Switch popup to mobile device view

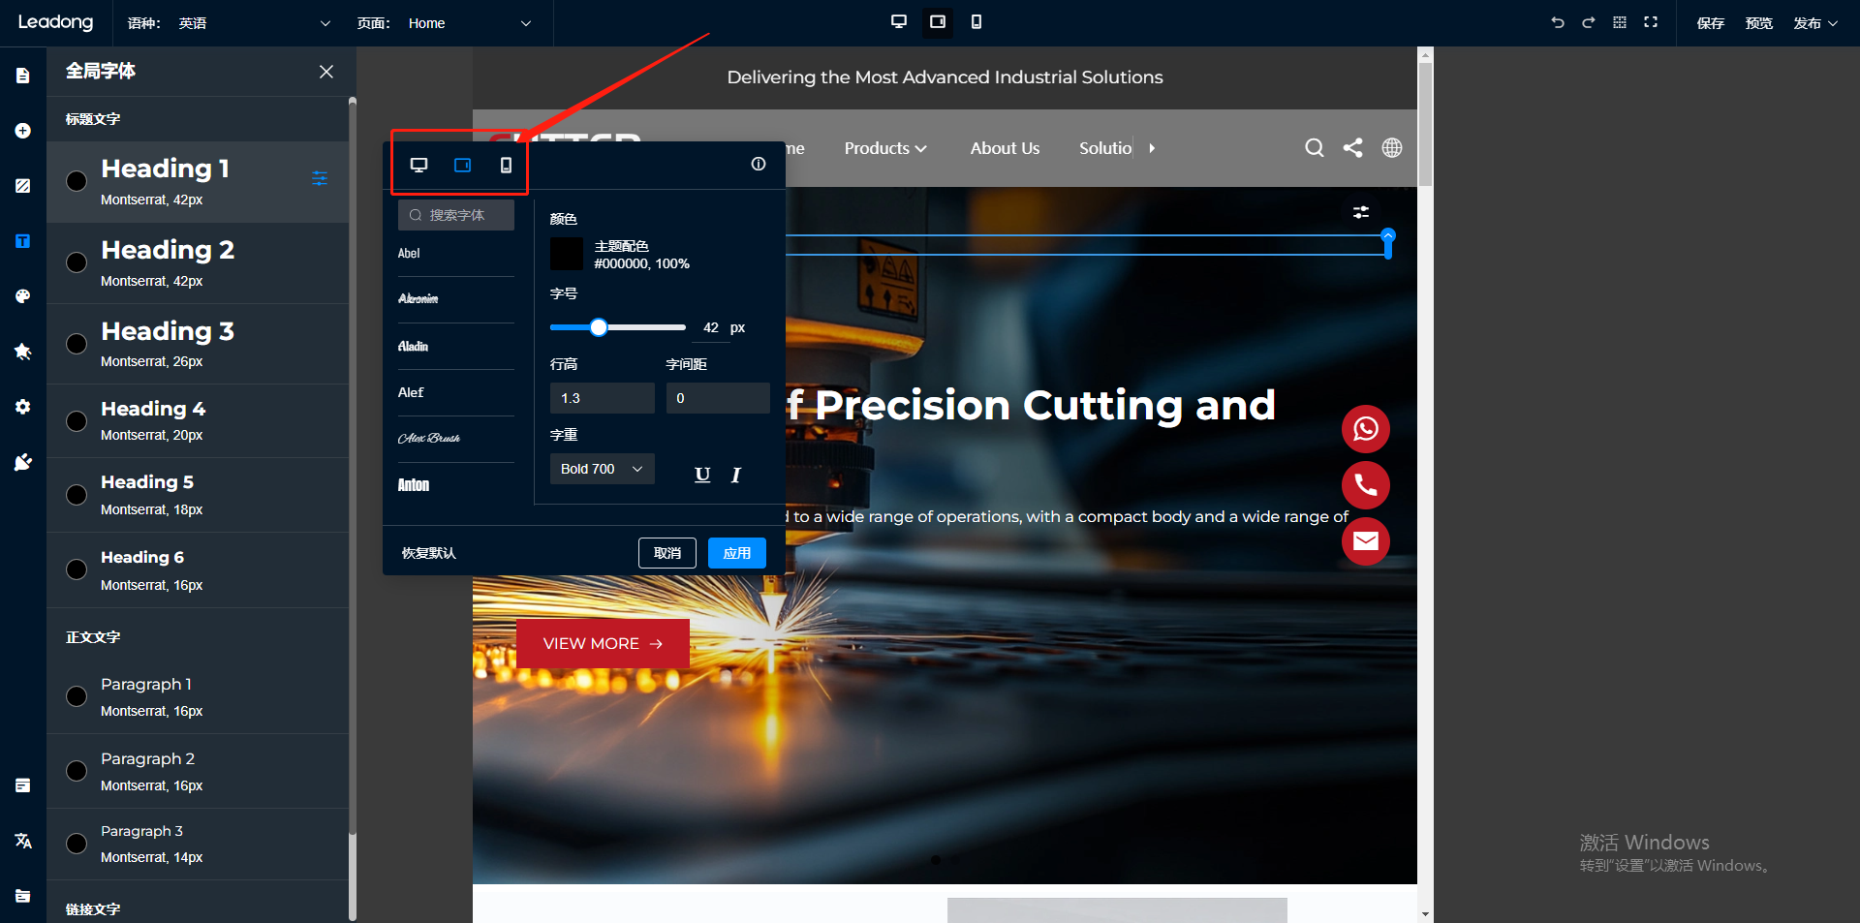(x=506, y=166)
